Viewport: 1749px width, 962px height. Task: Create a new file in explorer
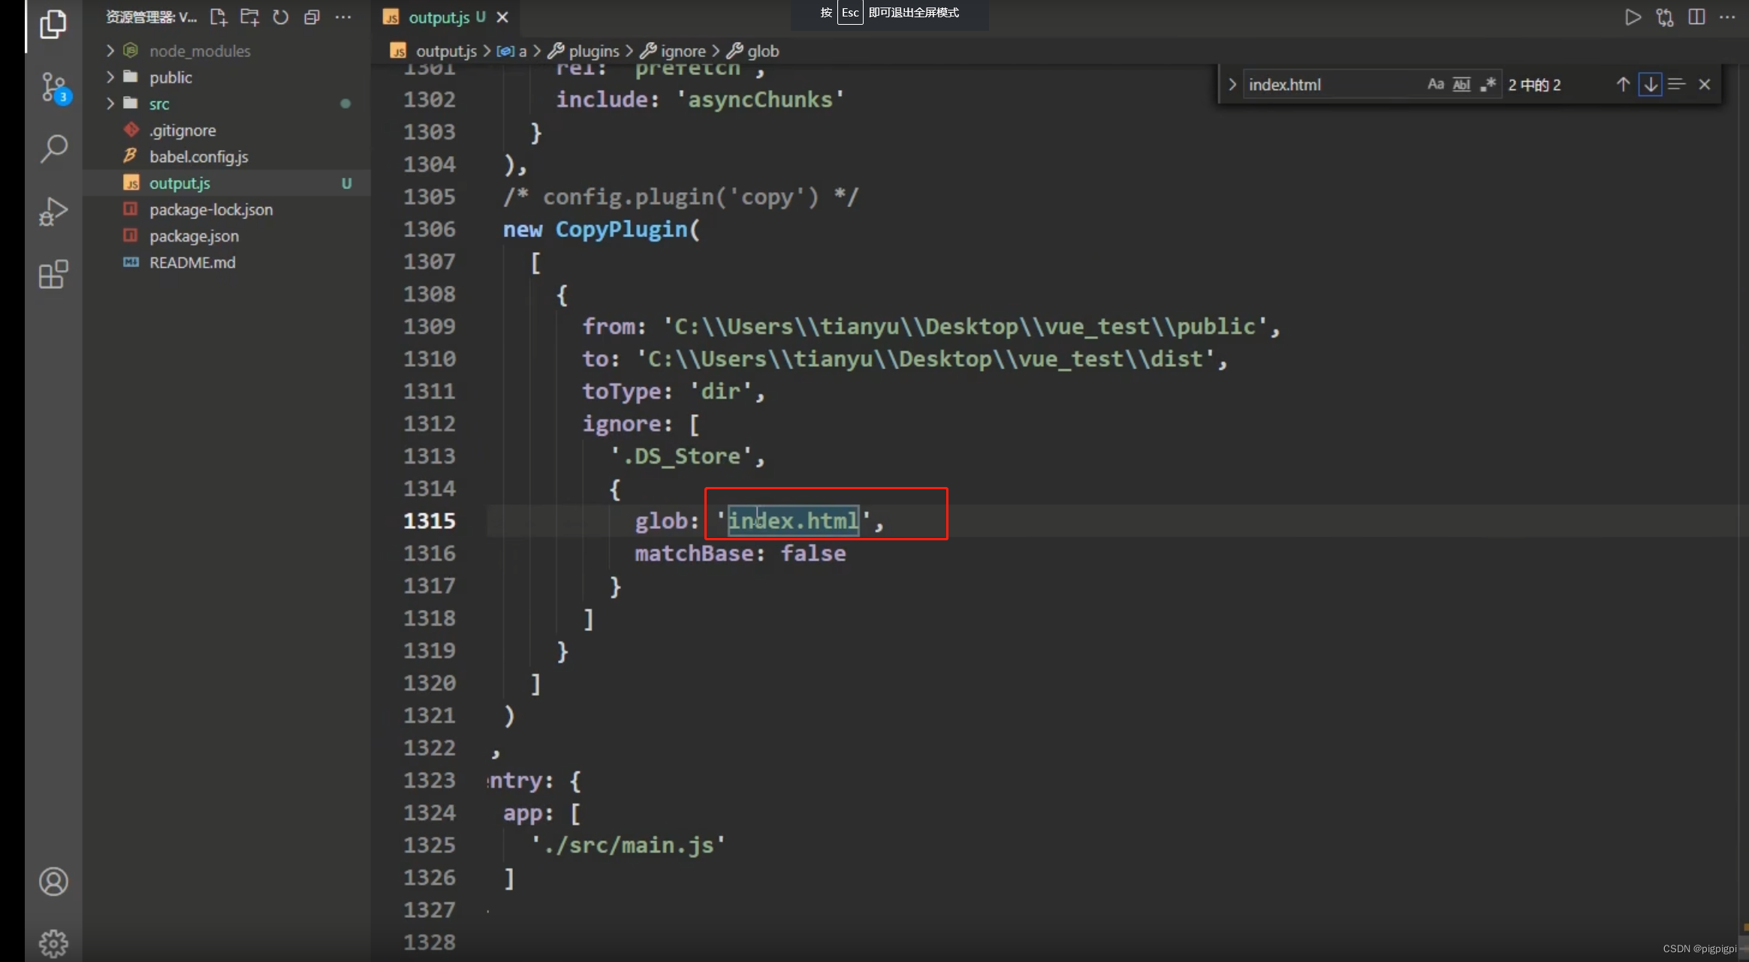tap(218, 17)
